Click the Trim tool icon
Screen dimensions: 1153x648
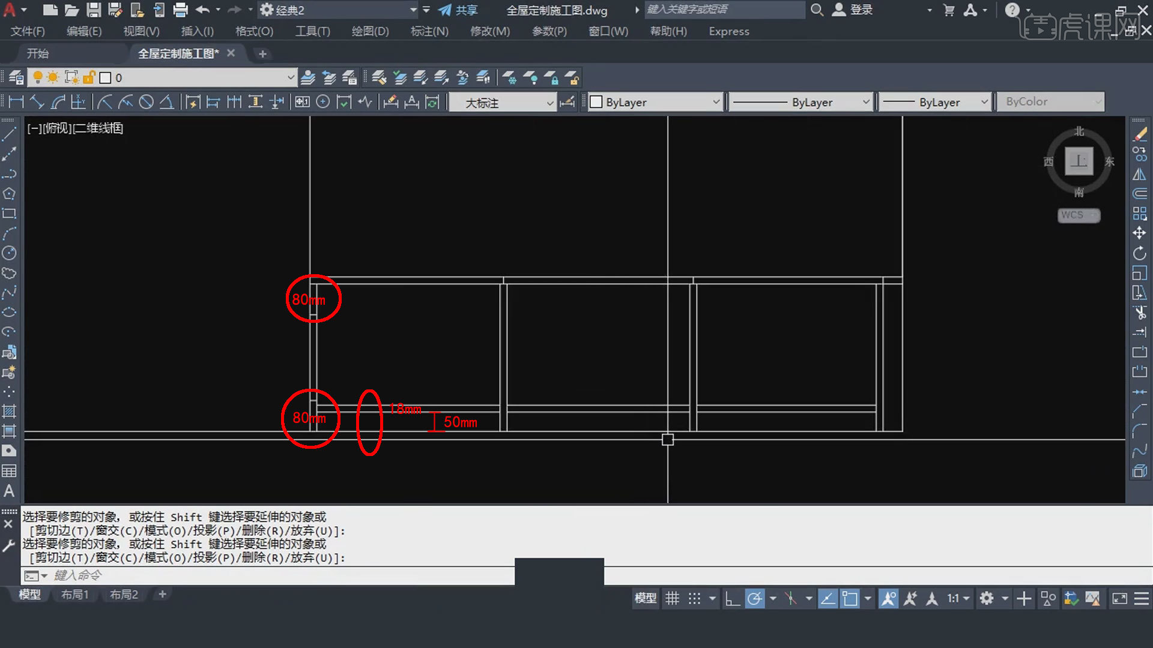point(1139,312)
